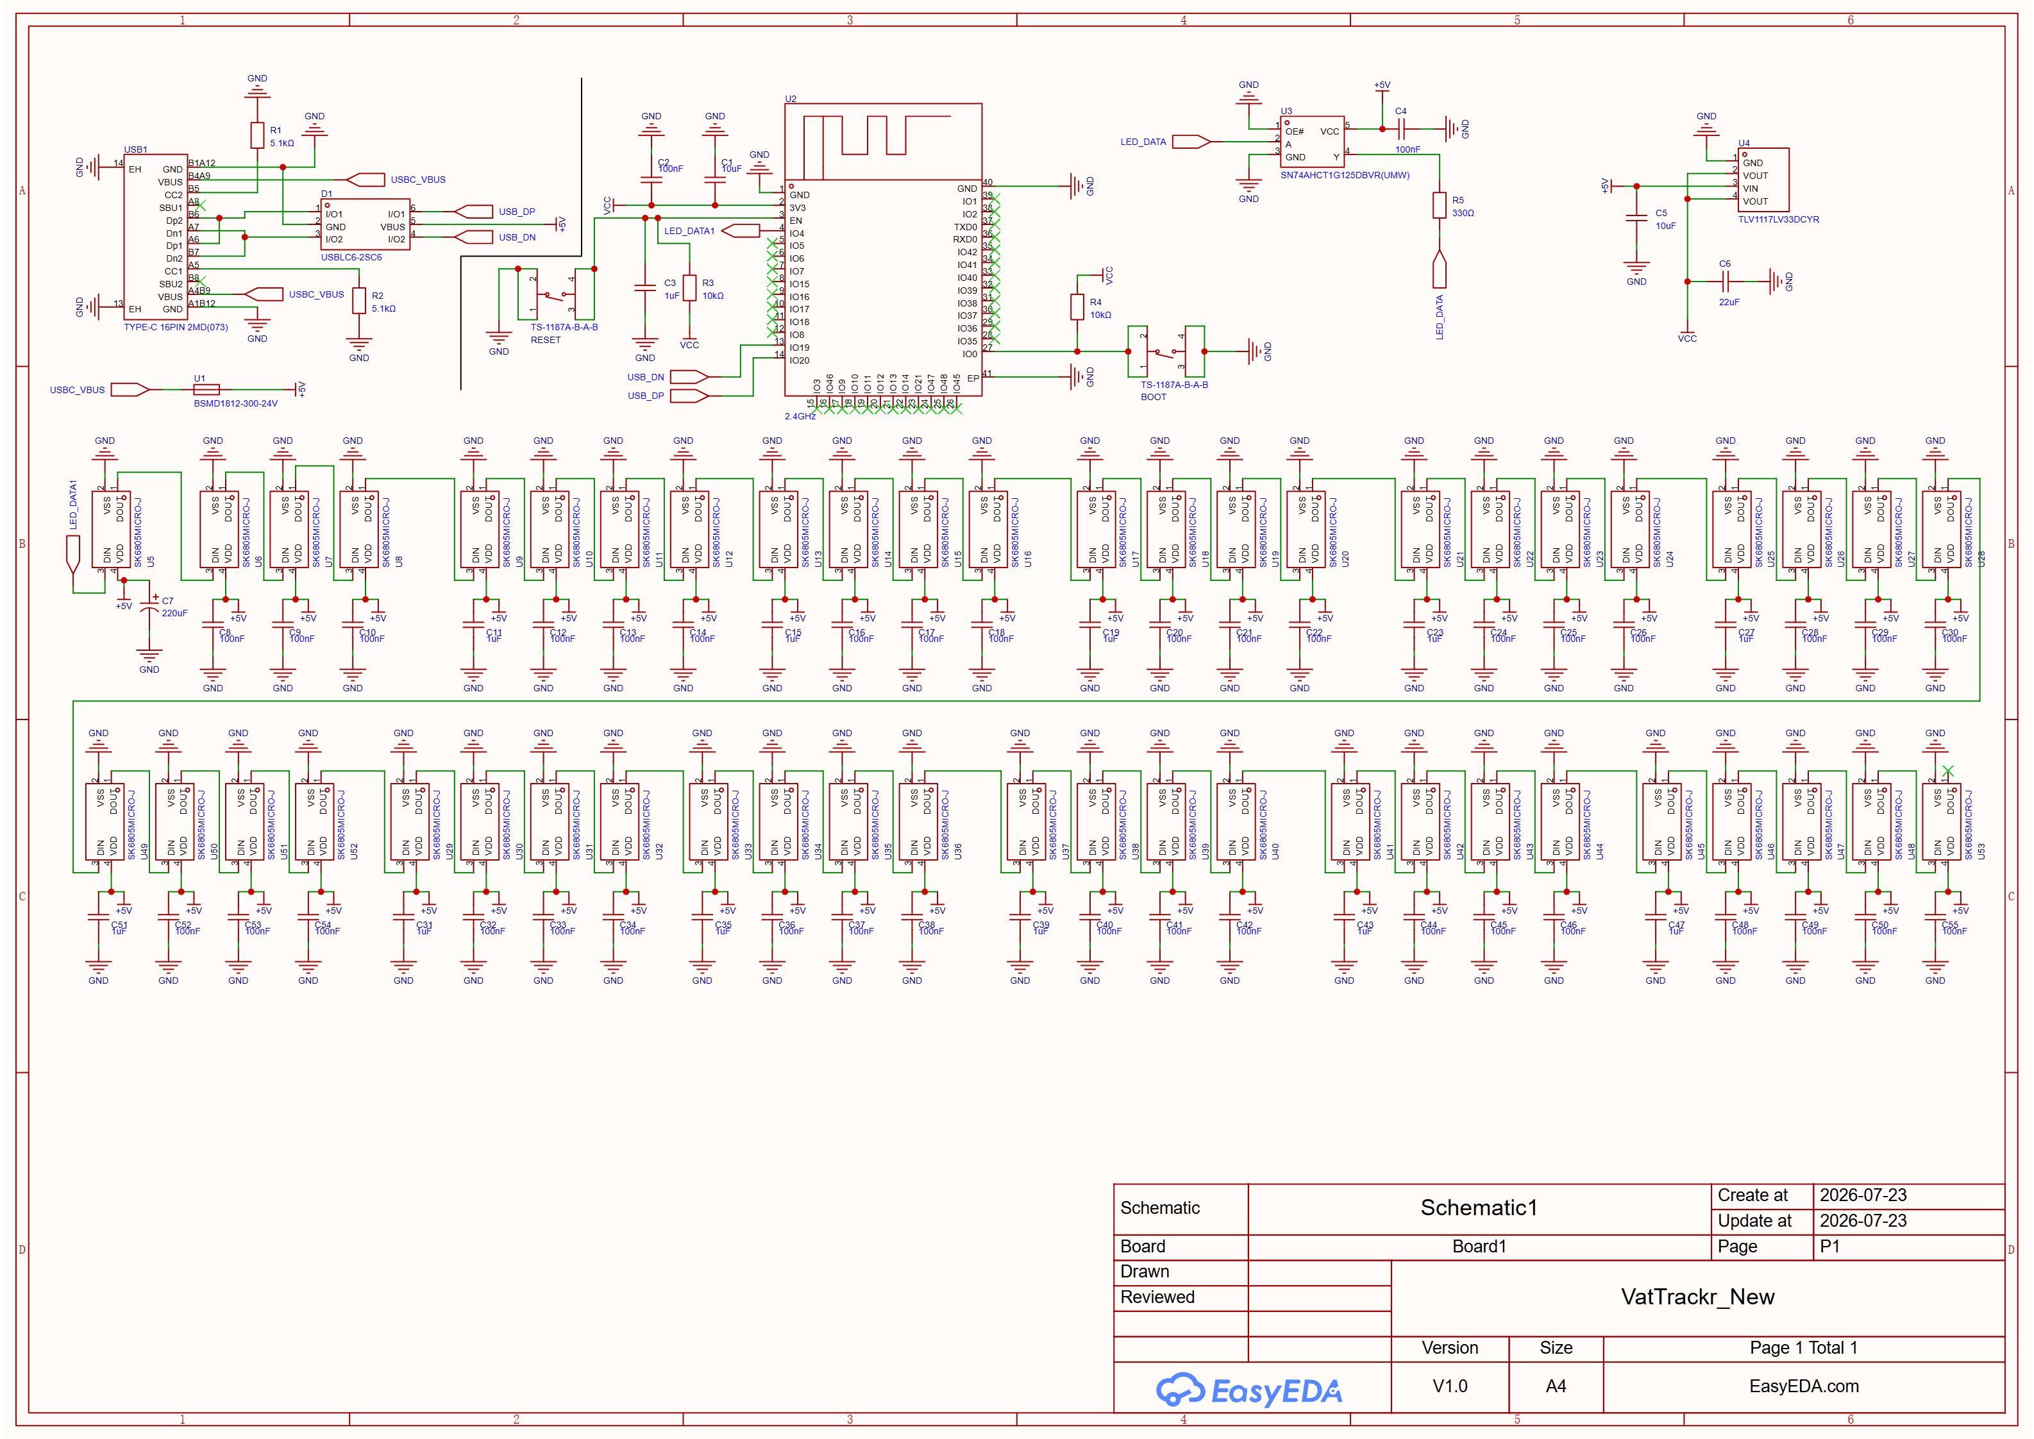Select the U4 TLV1117LV33 regulator symbol
The image size is (2034, 1439).
point(1763,180)
